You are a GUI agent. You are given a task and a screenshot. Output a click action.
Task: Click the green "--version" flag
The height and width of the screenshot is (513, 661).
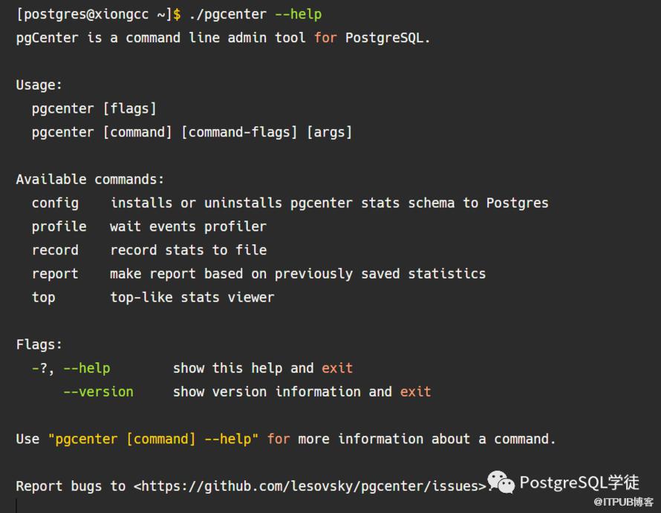pyautogui.click(x=98, y=392)
